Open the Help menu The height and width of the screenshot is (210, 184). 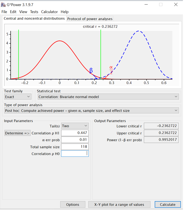click(65, 12)
